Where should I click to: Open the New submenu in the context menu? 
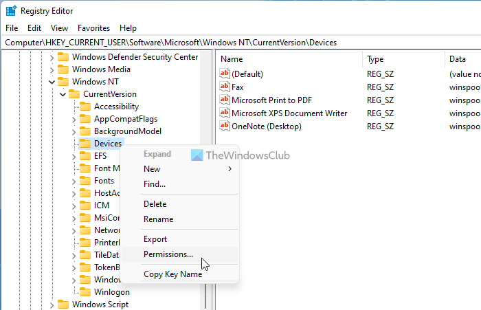pyautogui.click(x=152, y=169)
